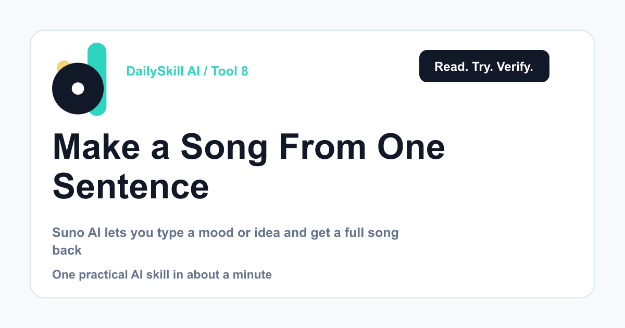Click the word Song in the headline
Viewport: 625px width, 328px height.
224,147
